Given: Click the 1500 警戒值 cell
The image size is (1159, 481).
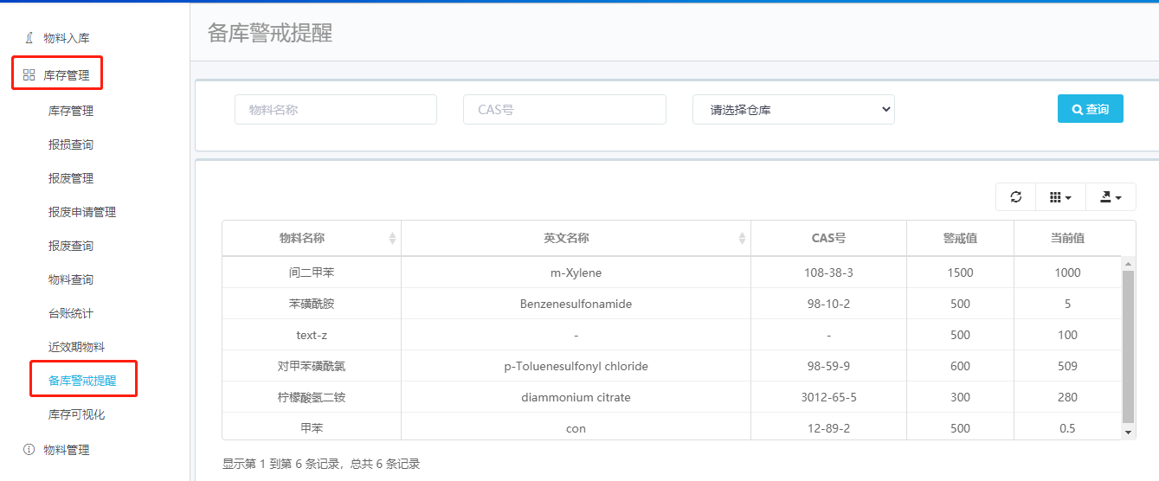Looking at the screenshot, I should [x=960, y=273].
